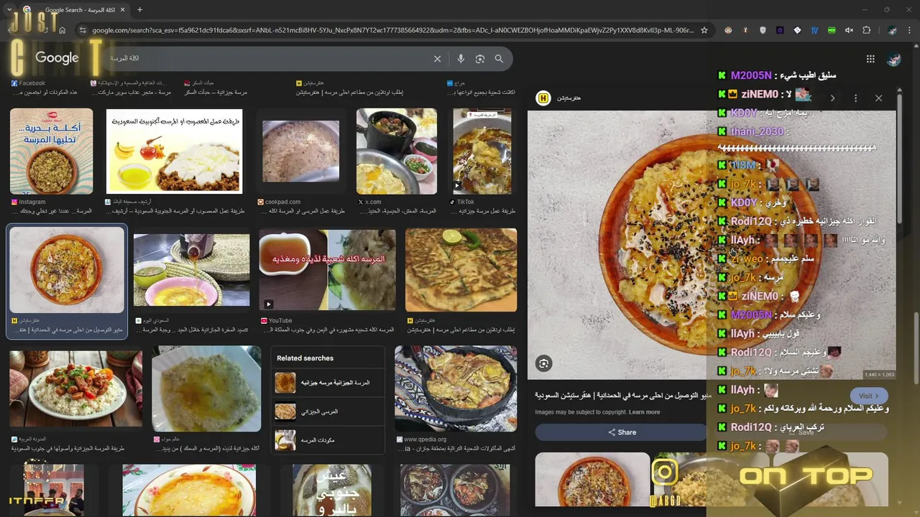
Task: Click the Lens icon on preview image
Action: pos(544,363)
